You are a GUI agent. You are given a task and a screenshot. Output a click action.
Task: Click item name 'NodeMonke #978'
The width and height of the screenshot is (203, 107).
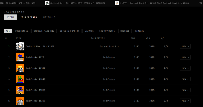pyautogui.click(x=35, y=57)
